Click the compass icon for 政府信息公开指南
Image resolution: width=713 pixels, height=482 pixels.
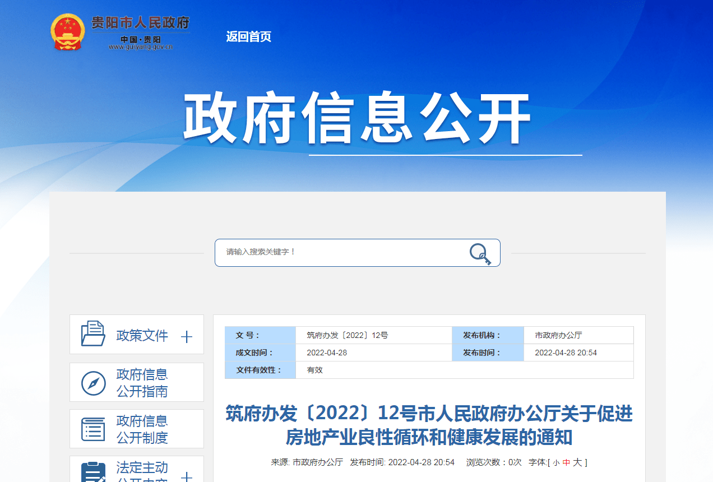tap(93, 383)
